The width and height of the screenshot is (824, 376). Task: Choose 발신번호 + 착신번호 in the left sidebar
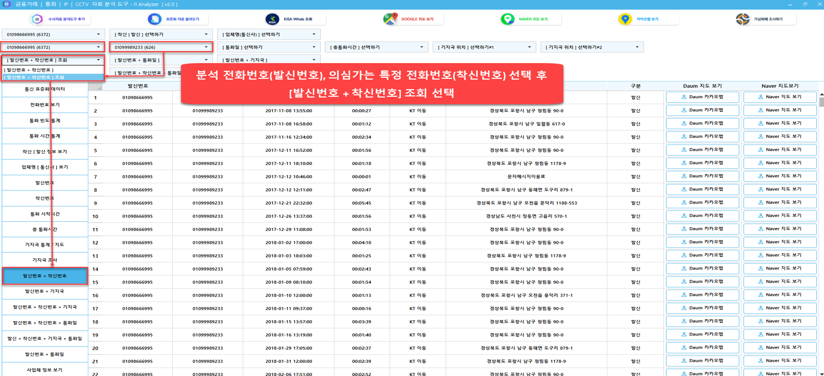tap(45, 276)
